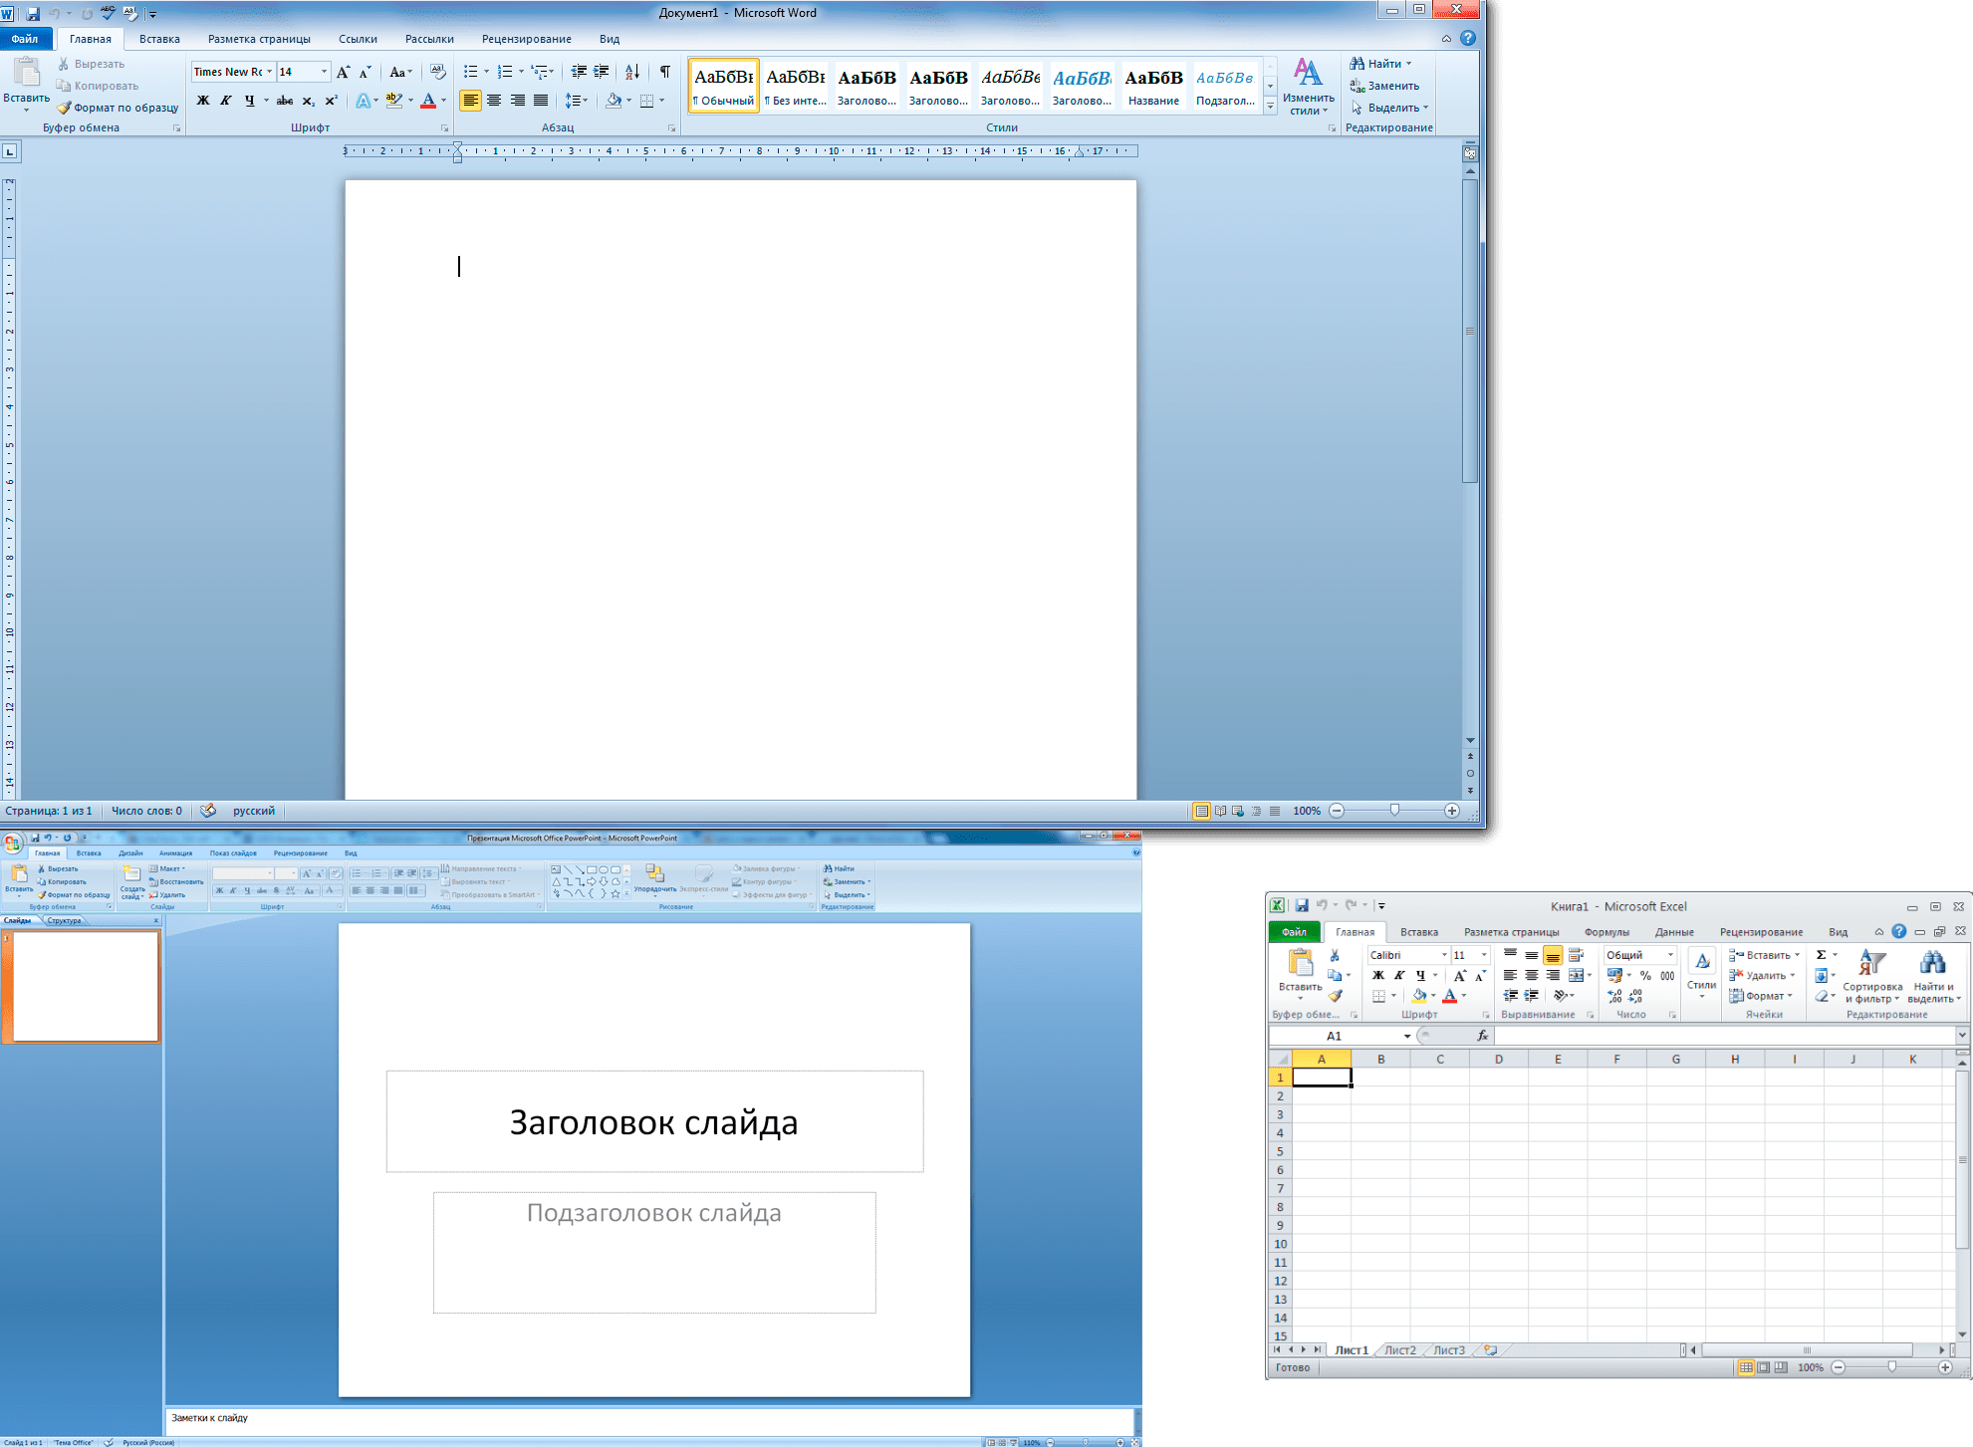This screenshot has width=1973, height=1447.
Task: Click the show paragraph marks icon in Word
Action: pos(664,72)
